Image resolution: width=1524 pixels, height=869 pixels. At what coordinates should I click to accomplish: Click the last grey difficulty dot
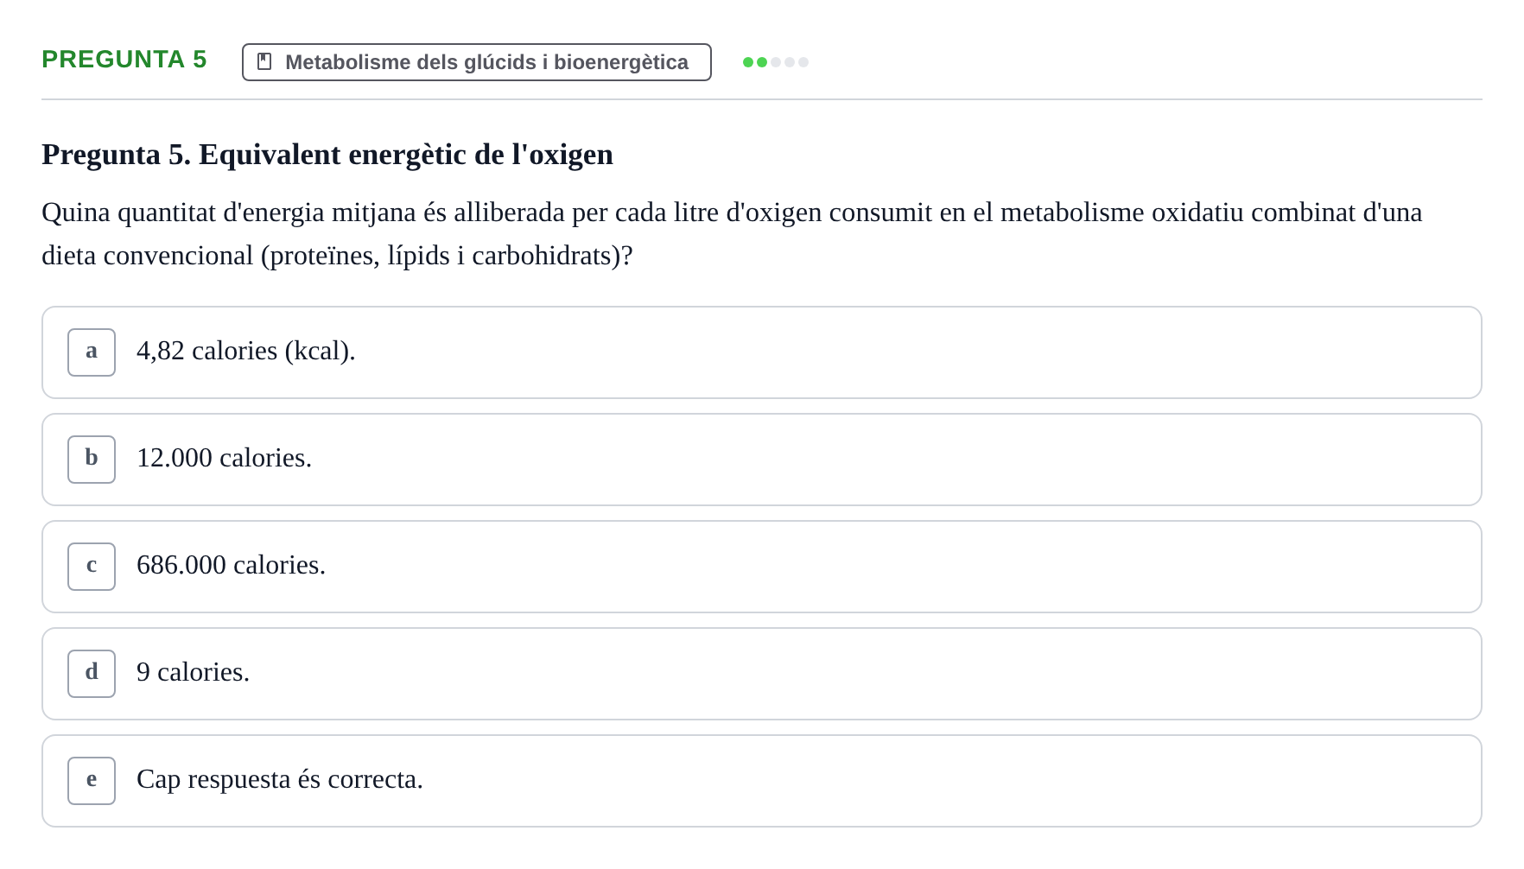803,62
